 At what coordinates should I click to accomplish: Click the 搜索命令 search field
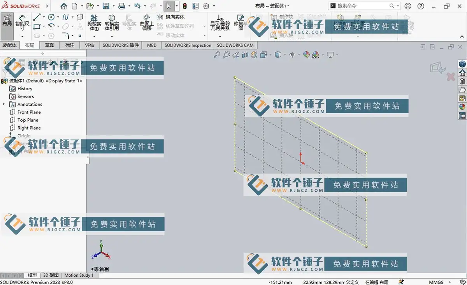click(x=364, y=6)
